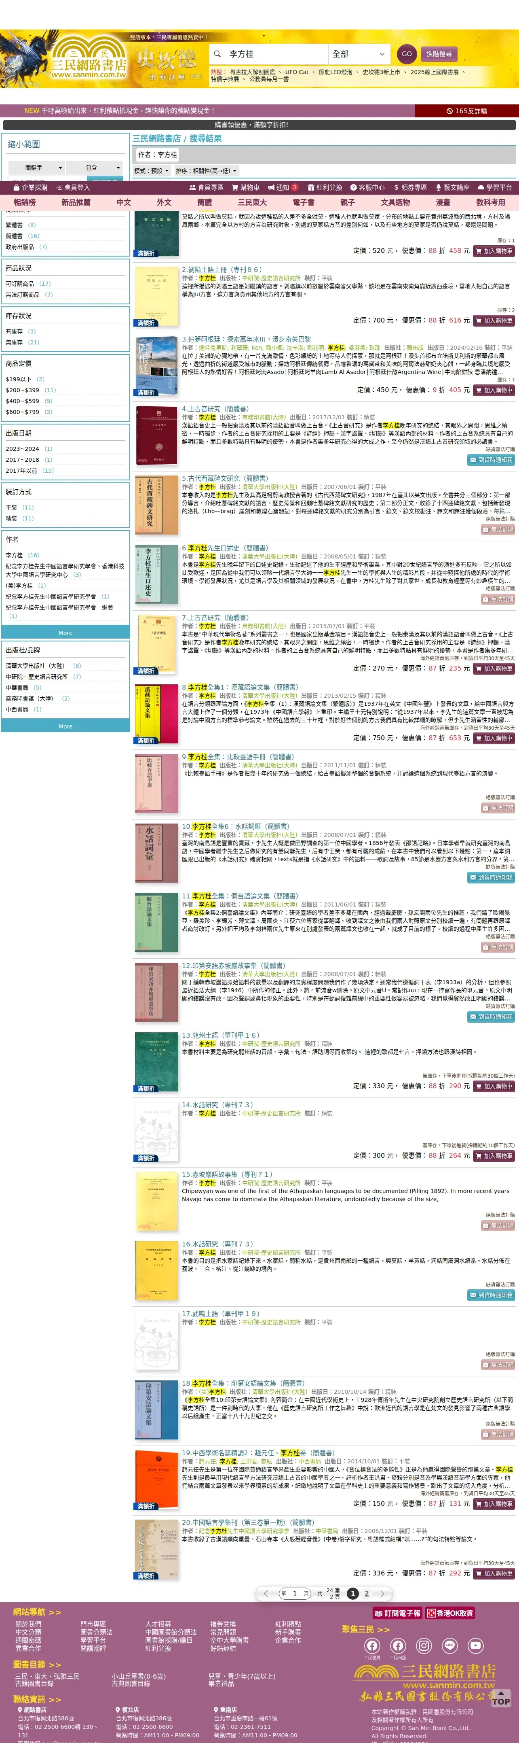Click the page number input box
This screenshot has width=519, height=1743.
(x=295, y=1593)
